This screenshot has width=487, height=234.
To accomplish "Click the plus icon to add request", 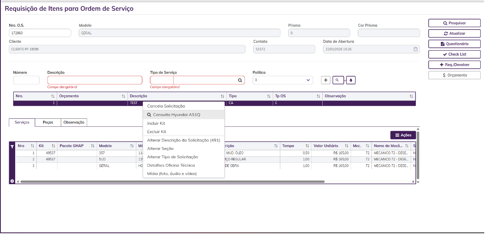I will coord(326,80).
